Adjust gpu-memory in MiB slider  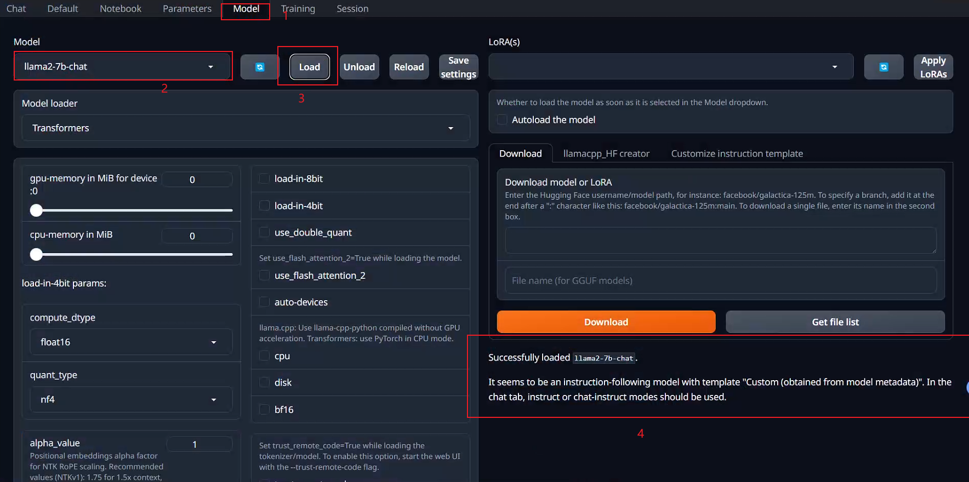pyautogui.click(x=132, y=210)
